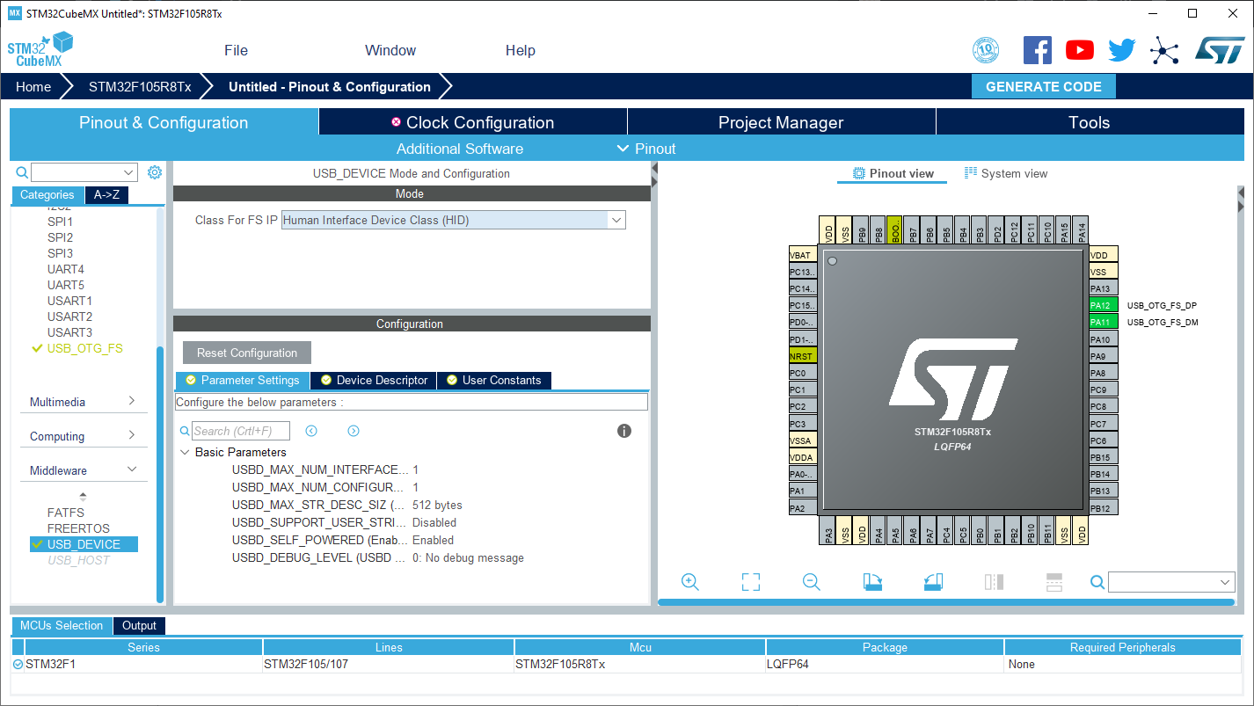This screenshot has height=706, width=1254.
Task: Click the parameter info icon
Action: [624, 431]
